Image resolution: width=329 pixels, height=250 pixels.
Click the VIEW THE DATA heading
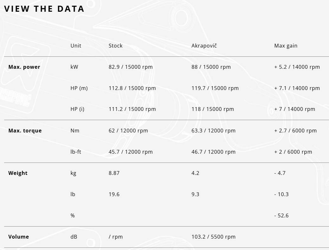44,9
